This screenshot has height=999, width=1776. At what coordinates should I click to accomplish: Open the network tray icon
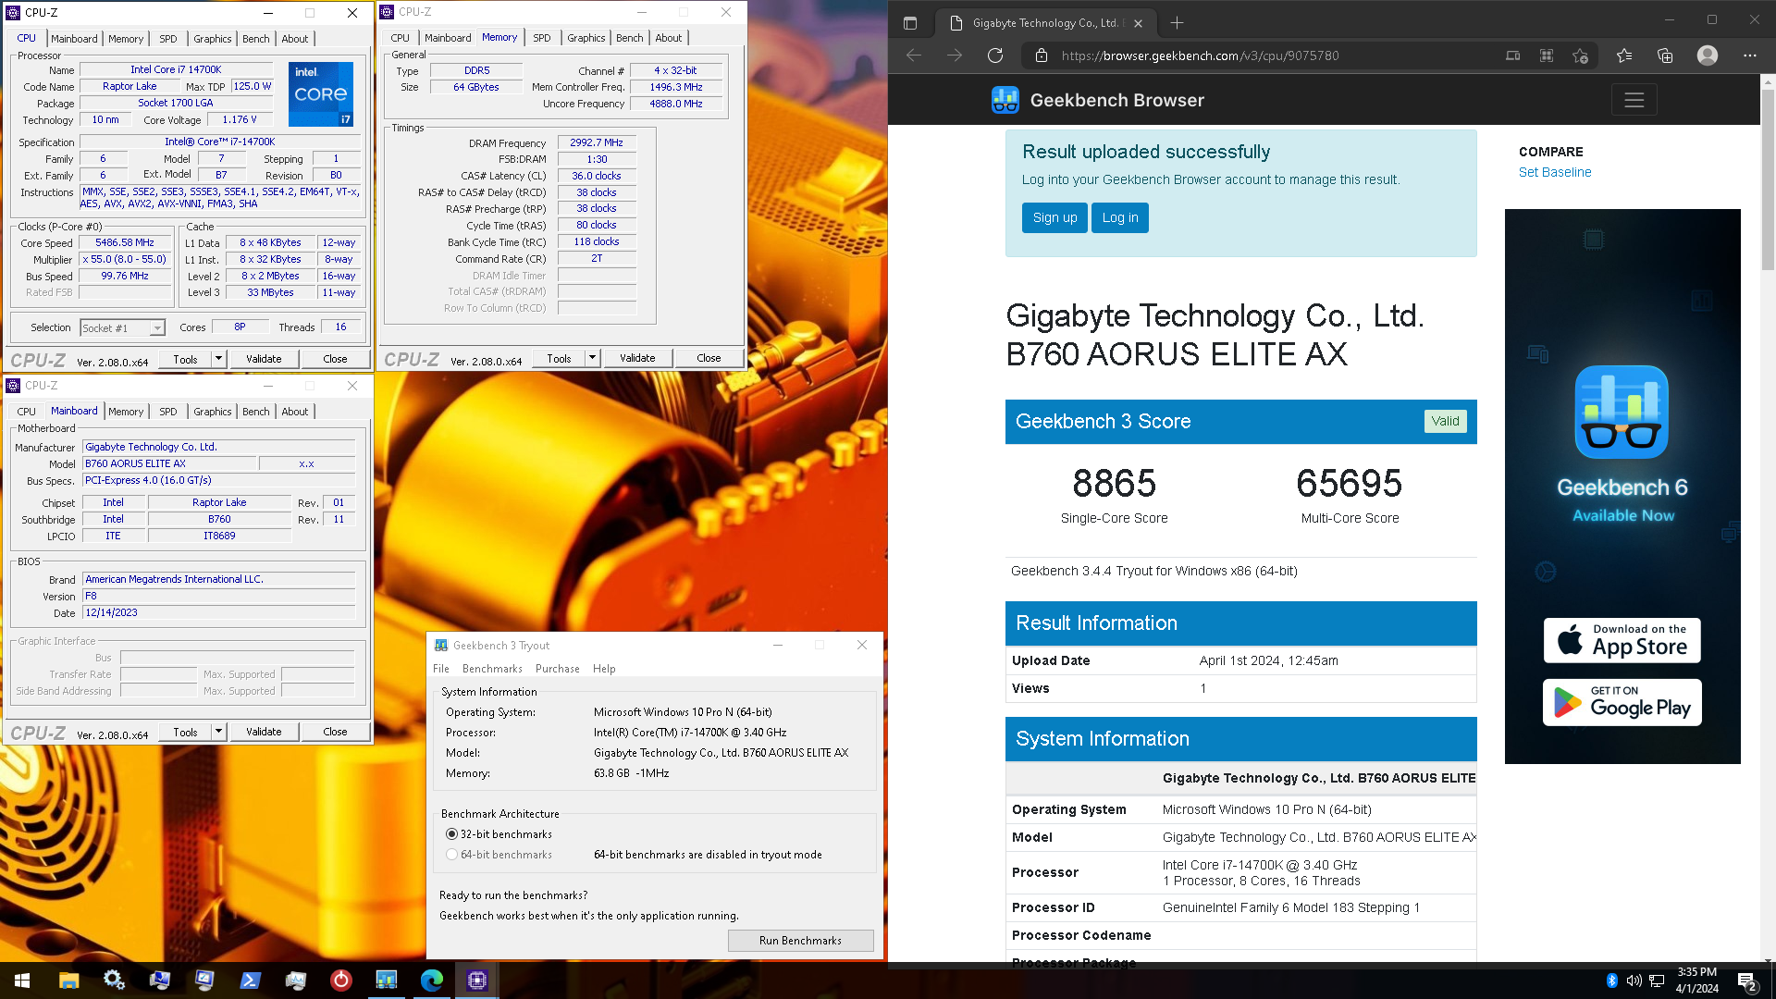(x=1658, y=980)
